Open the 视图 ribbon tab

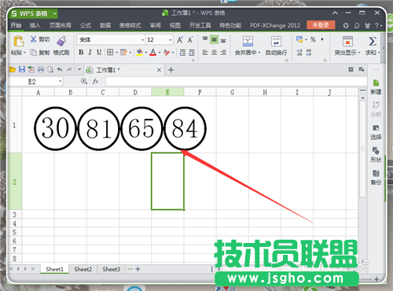point(175,25)
